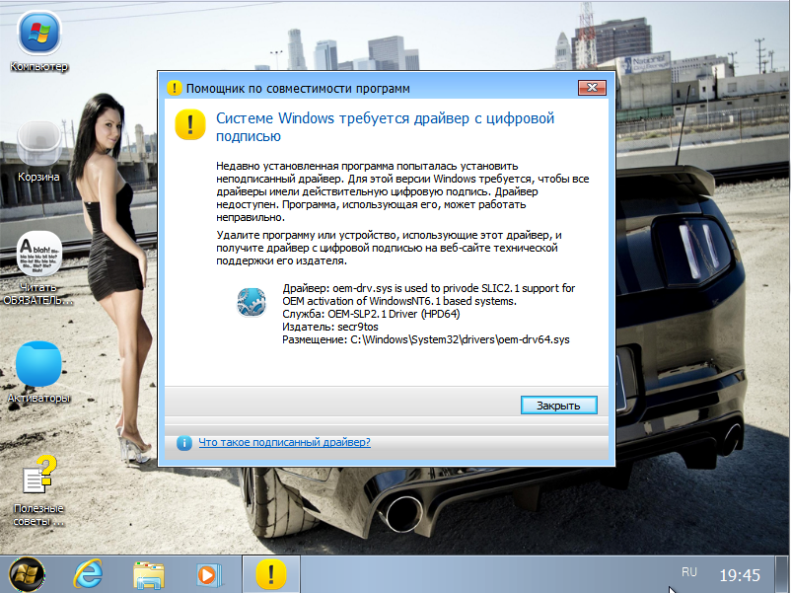Open the Полезные советы desktop shortcut
Screen dimensions: 791x593
coord(38,490)
